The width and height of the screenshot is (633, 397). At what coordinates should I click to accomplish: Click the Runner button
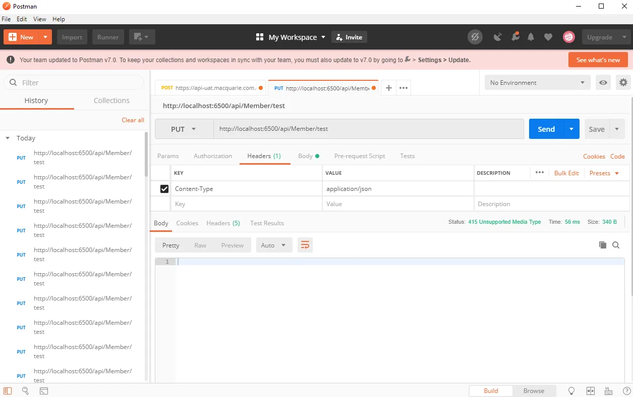pyautogui.click(x=108, y=37)
